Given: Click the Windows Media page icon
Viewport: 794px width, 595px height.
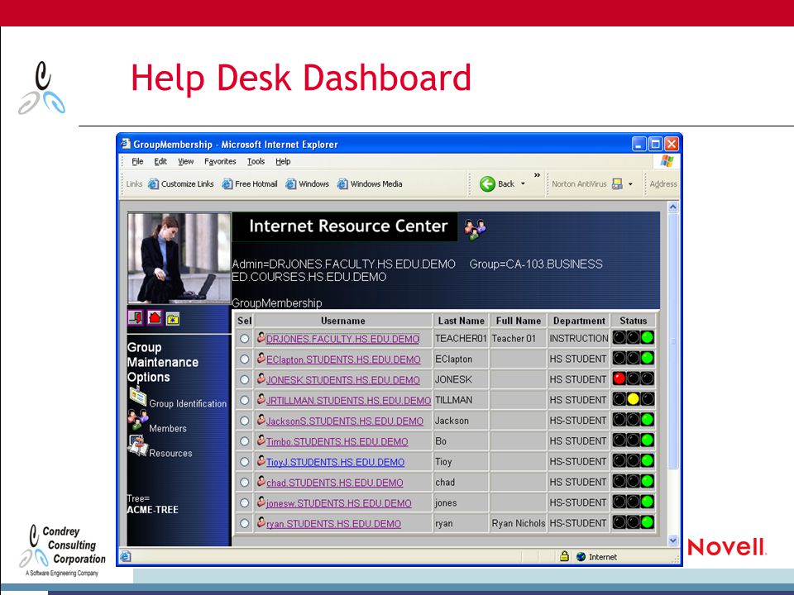Looking at the screenshot, I should 342,183.
